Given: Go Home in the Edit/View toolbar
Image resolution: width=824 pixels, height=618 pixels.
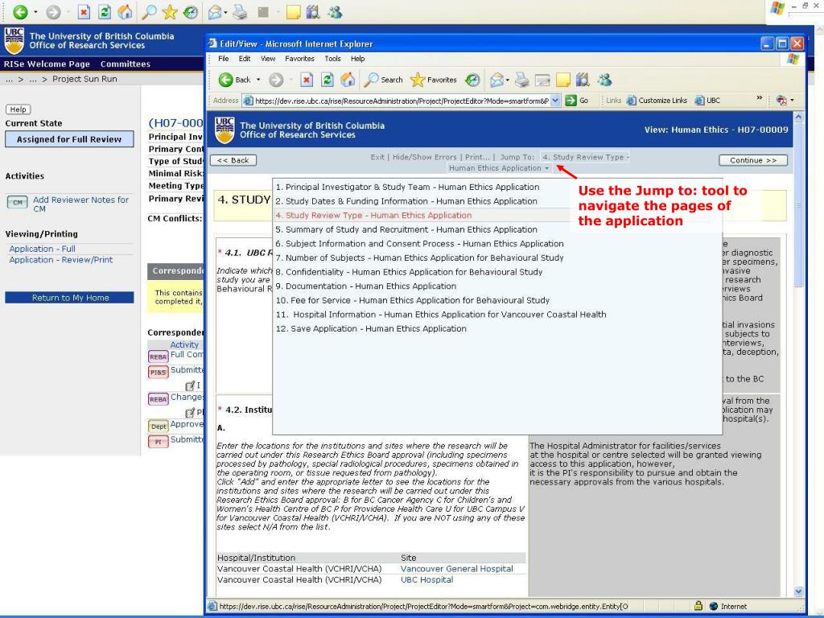Looking at the screenshot, I should tap(348, 80).
